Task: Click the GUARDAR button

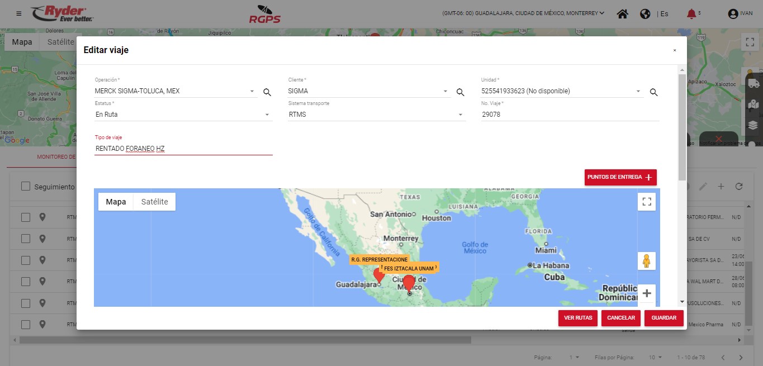Action: [x=664, y=318]
